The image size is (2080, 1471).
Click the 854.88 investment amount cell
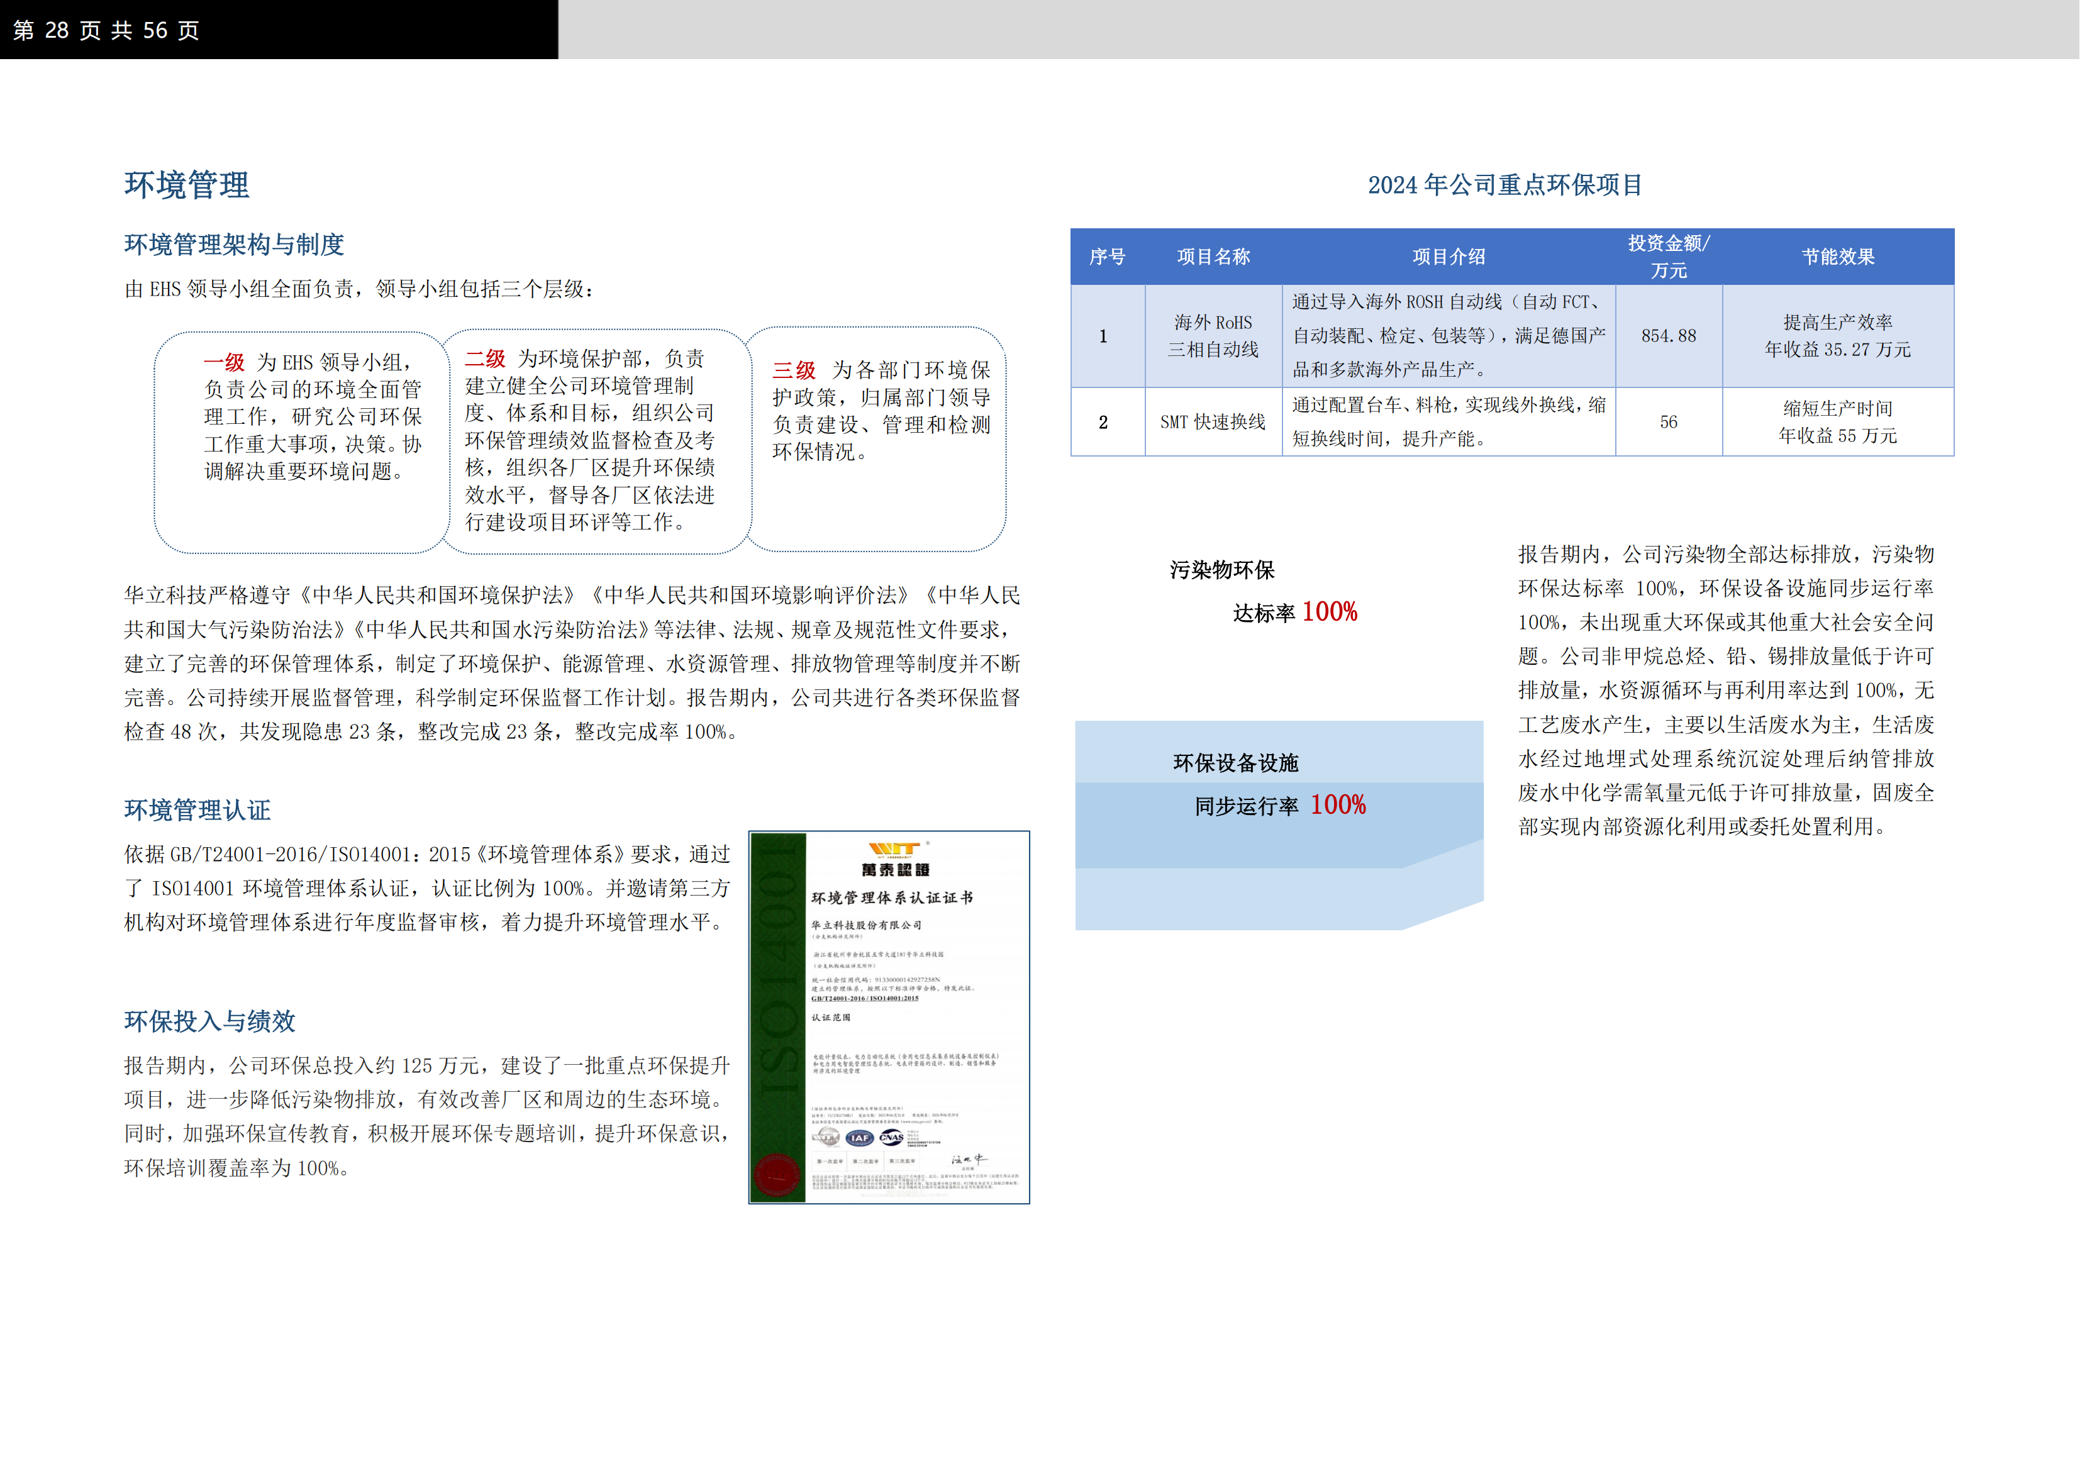coord(1668,336)
